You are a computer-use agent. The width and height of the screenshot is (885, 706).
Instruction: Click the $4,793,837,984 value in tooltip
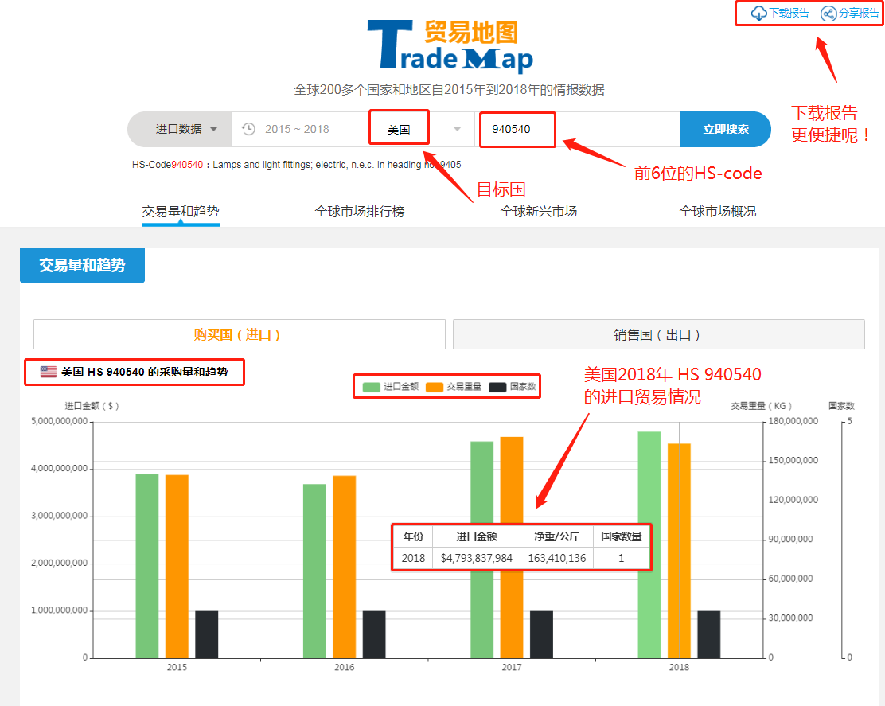click(477, 558)
